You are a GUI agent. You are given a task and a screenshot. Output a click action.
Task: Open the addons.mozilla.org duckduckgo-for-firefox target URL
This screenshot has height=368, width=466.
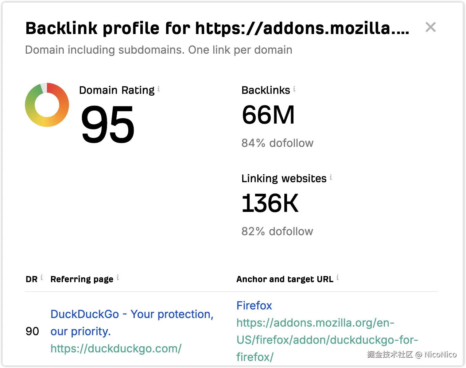tap(327, 340)
